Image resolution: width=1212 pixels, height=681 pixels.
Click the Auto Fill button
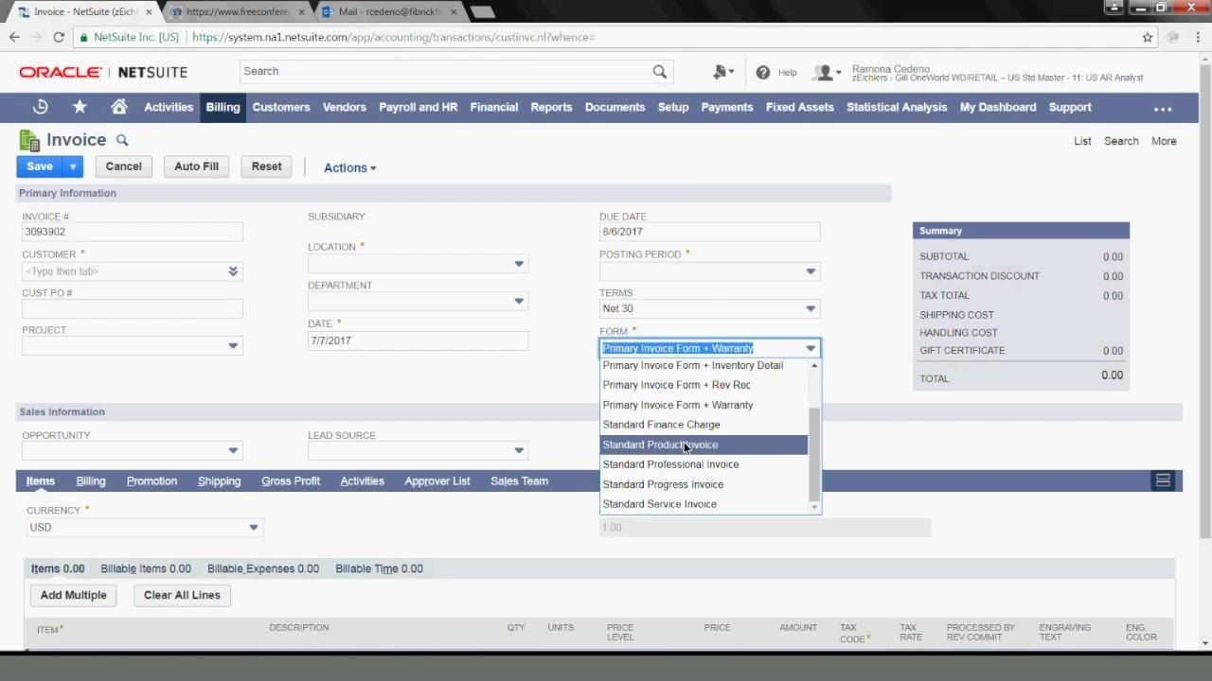[x=196, y=166]
